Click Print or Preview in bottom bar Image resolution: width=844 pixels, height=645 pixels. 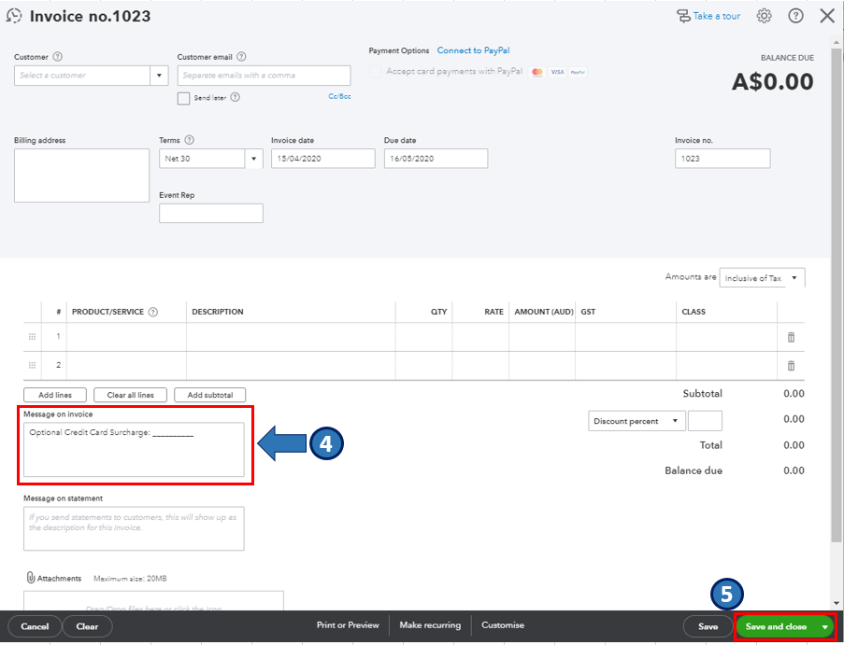click(348, 625)
